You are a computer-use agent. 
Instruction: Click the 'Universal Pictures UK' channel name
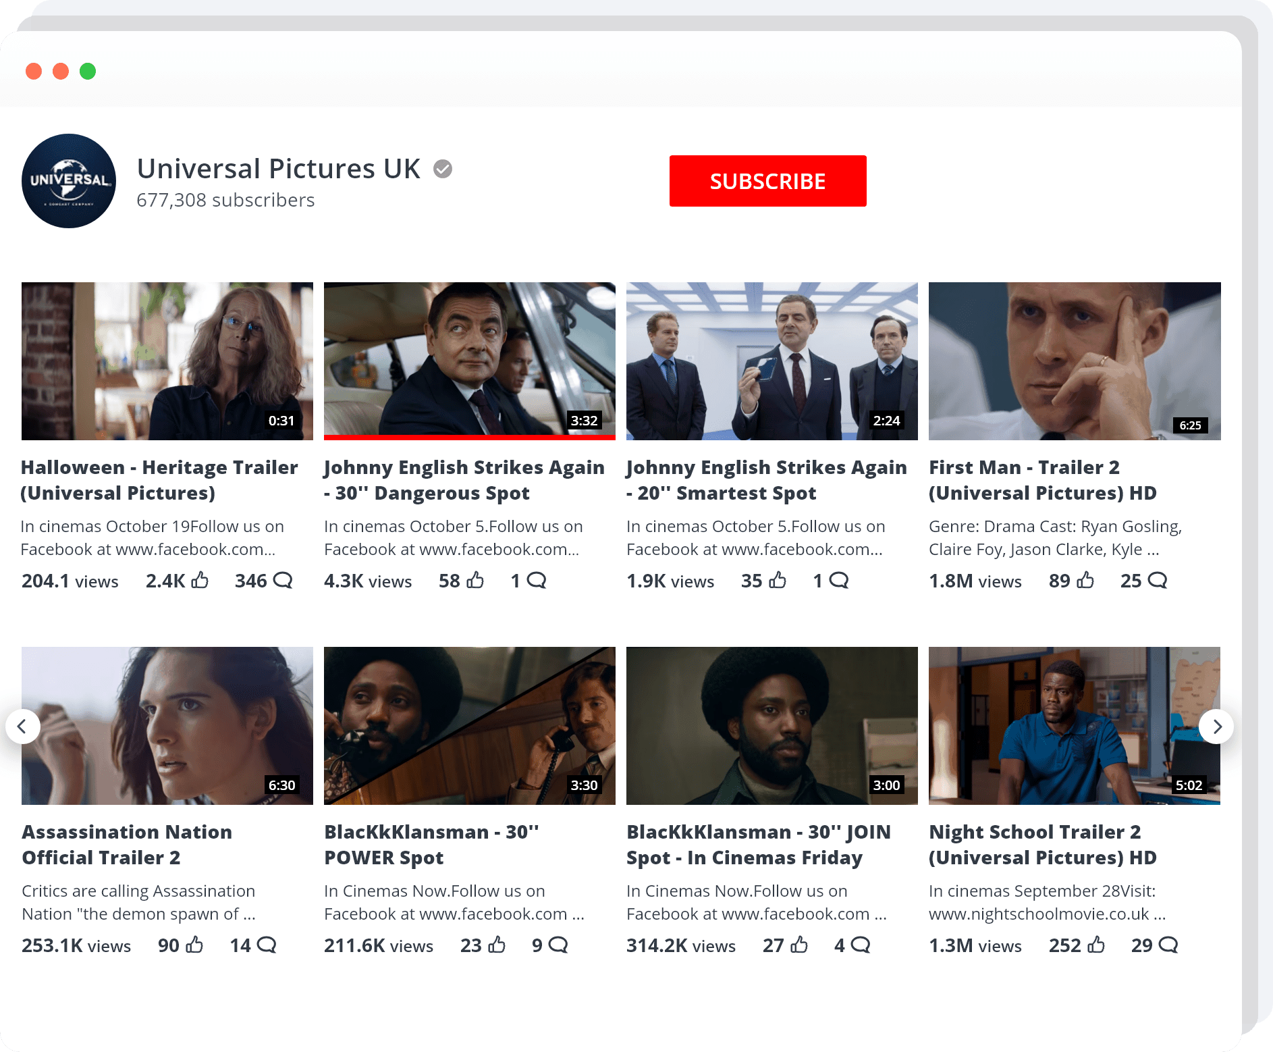point(279,169)
